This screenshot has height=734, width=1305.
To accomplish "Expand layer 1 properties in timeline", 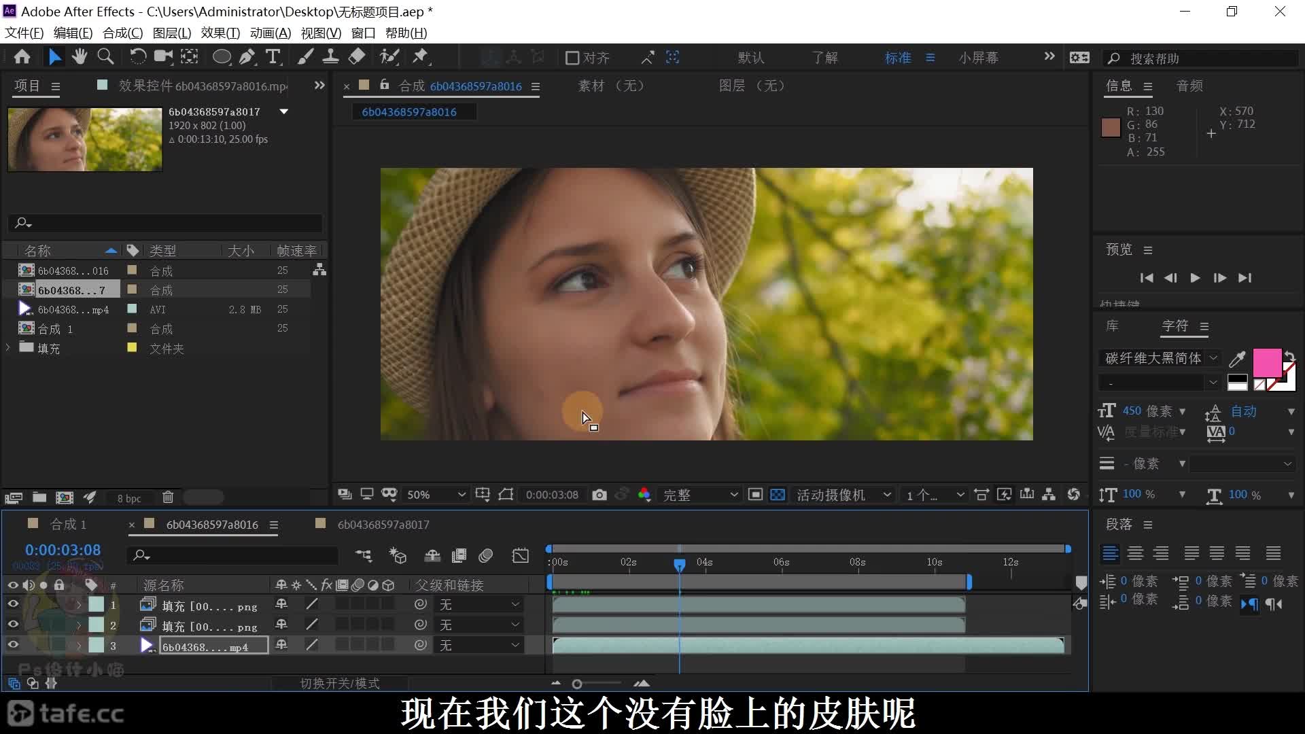I will (x=79, y=604).
